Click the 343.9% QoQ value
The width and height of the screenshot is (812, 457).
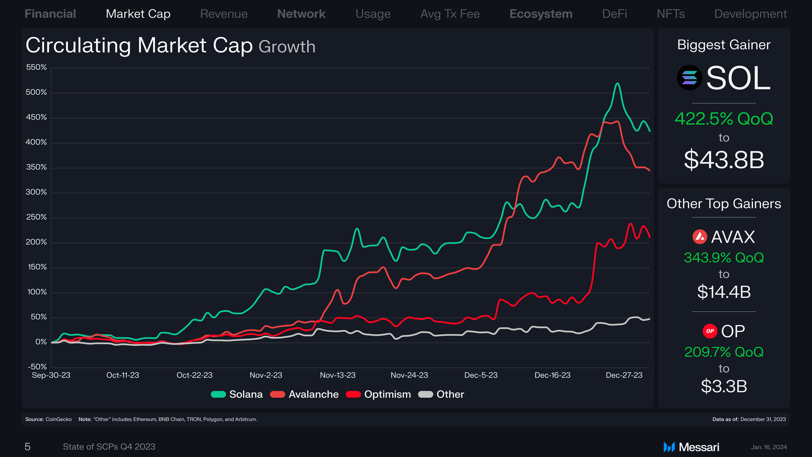(724, 258)
